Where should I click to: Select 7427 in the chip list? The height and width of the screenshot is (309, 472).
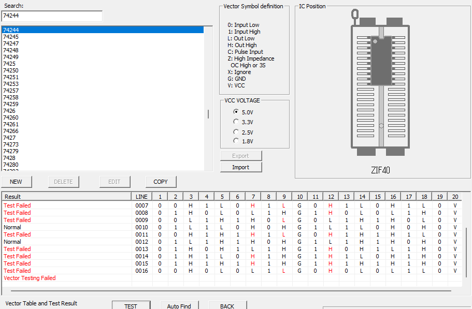click(x=103, y=138)
